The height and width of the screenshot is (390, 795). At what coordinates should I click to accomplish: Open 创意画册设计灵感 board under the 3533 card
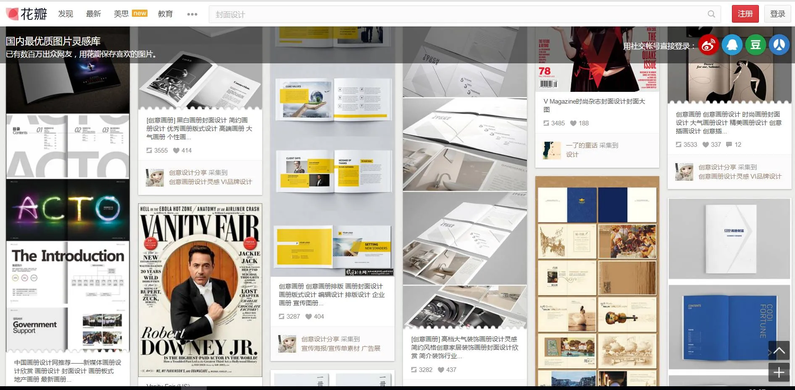pos(740,177)
